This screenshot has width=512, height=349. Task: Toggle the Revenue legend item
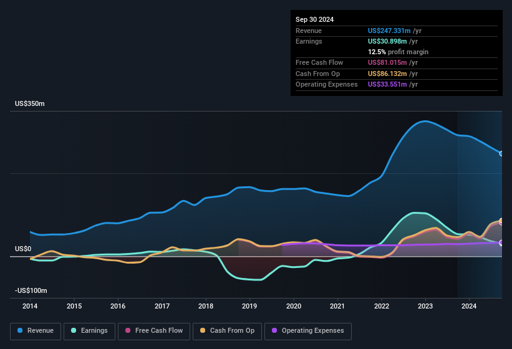point(36,331)
